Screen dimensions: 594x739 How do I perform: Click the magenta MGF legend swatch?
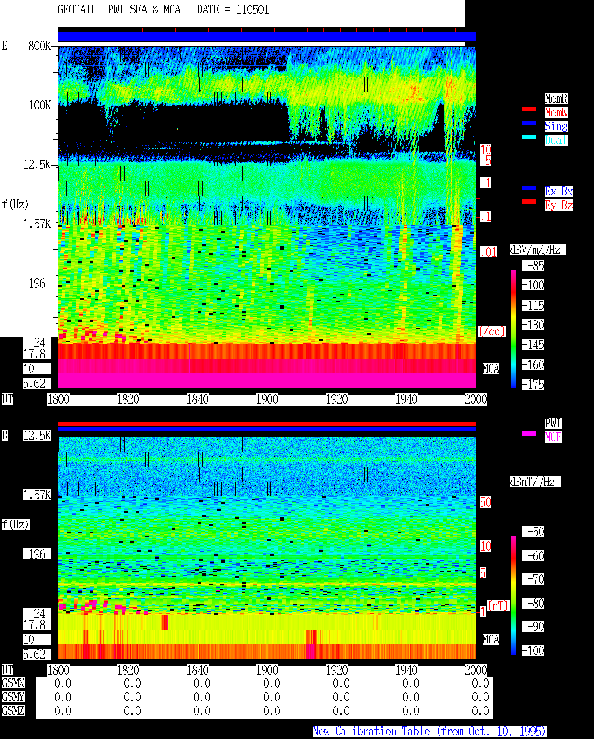[x=529, y=434]
